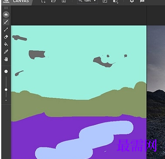
Task: Select the Paint Bucket fill tool
Action: pos(6,44)
